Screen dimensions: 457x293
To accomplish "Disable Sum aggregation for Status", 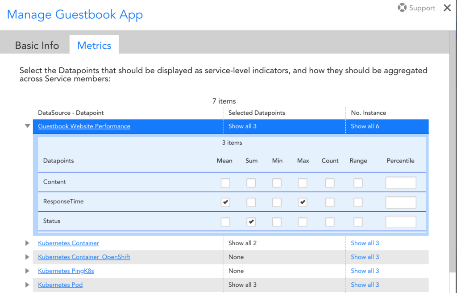I will tap(251, 222).
